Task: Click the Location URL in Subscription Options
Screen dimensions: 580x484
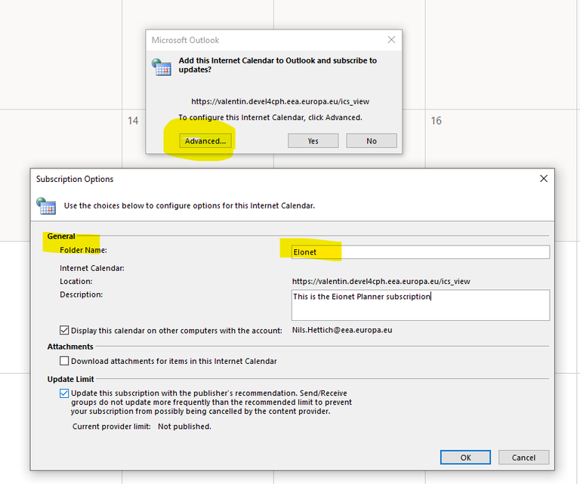Action: pos(381,282)
